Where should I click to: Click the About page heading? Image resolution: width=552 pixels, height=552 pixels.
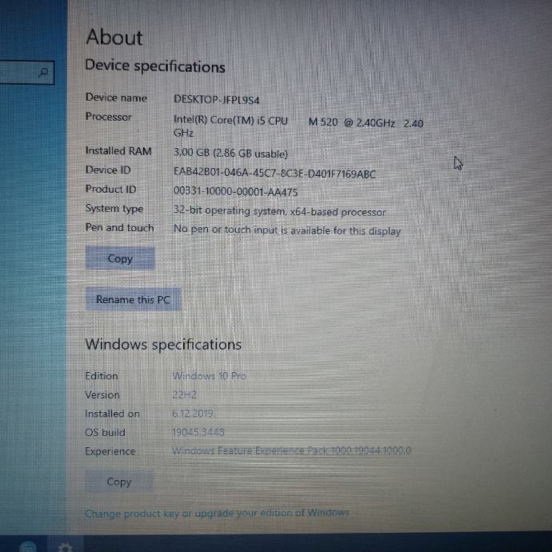(114, 37)
